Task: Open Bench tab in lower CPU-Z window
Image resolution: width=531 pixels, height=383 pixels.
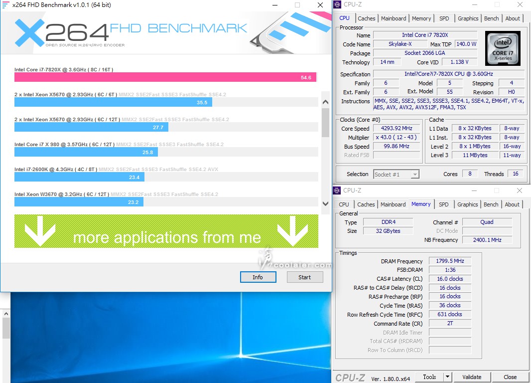Action: point(491,204)
